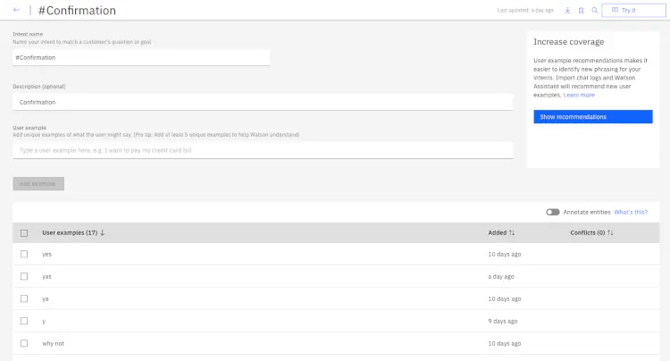Sort the table by Conflicts column
The image size is (670, 361).
[x=611, y=233]
